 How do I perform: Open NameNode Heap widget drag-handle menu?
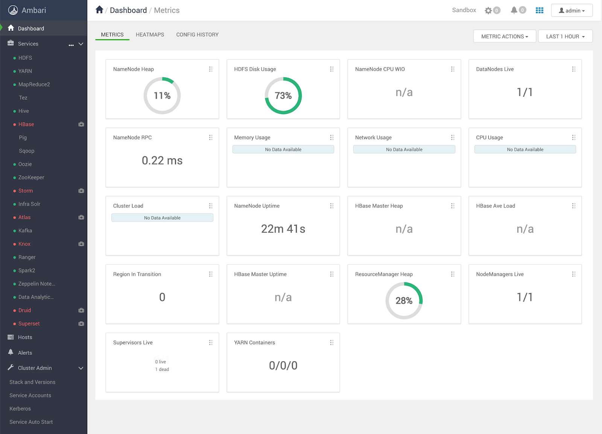[211, 69]
